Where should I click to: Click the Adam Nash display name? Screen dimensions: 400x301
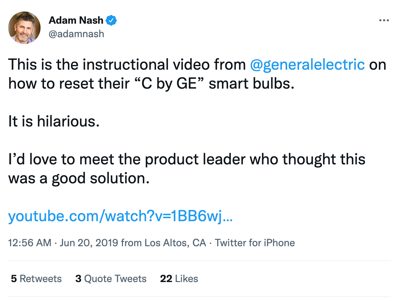click(x=76, y=21)
